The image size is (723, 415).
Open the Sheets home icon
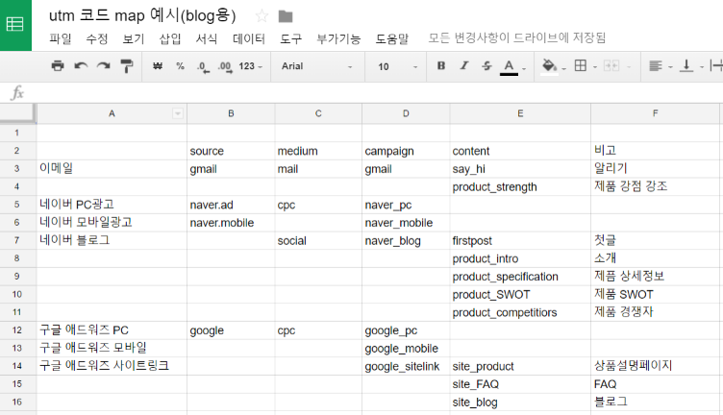15,25
